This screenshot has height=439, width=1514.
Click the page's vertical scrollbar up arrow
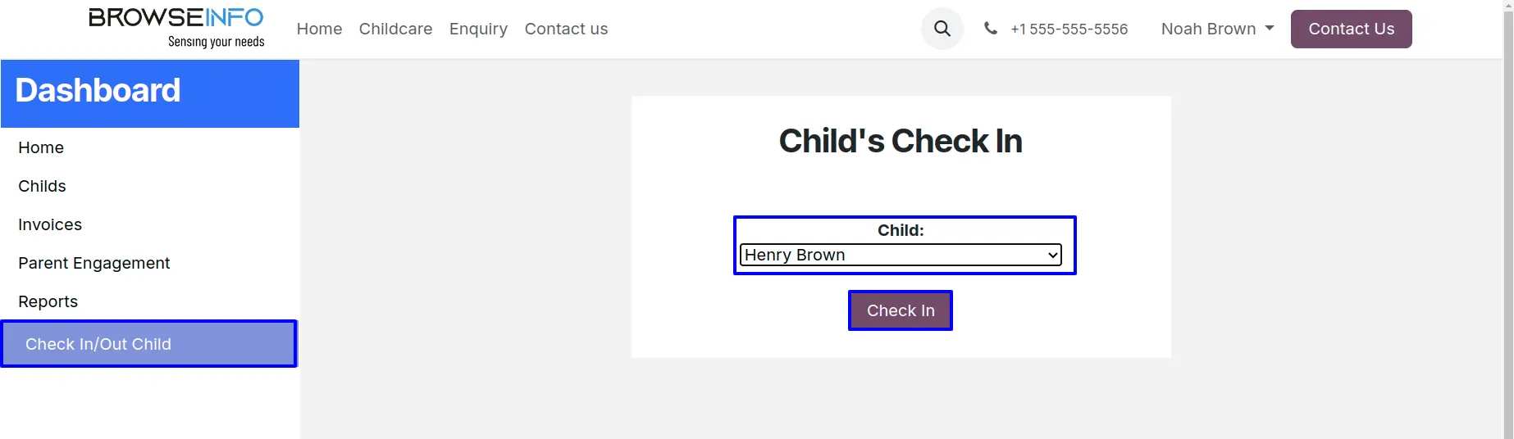pos(1507,5)
